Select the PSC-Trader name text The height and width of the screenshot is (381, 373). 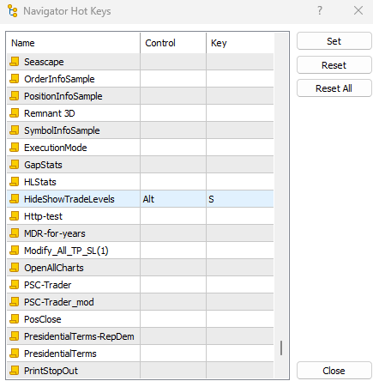[48, 285]
